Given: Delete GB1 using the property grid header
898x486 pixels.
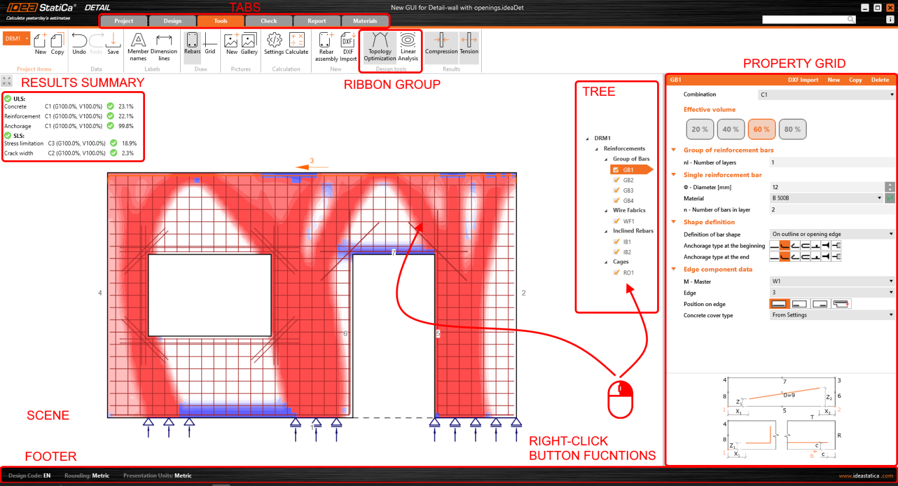Looking at the screenshot, I should (x=880, y=79).
